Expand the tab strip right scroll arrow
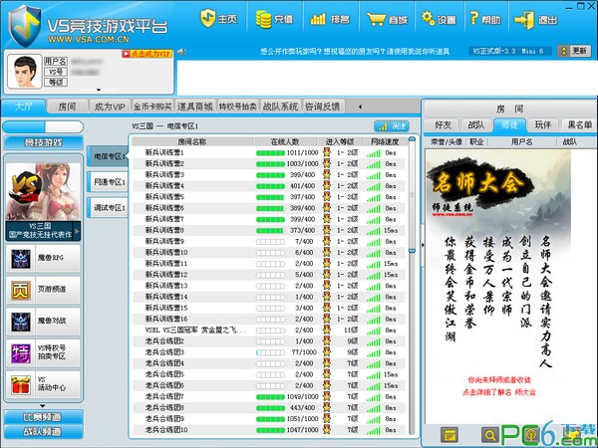Viewport: 598px width, 448px height. (364, 106)
